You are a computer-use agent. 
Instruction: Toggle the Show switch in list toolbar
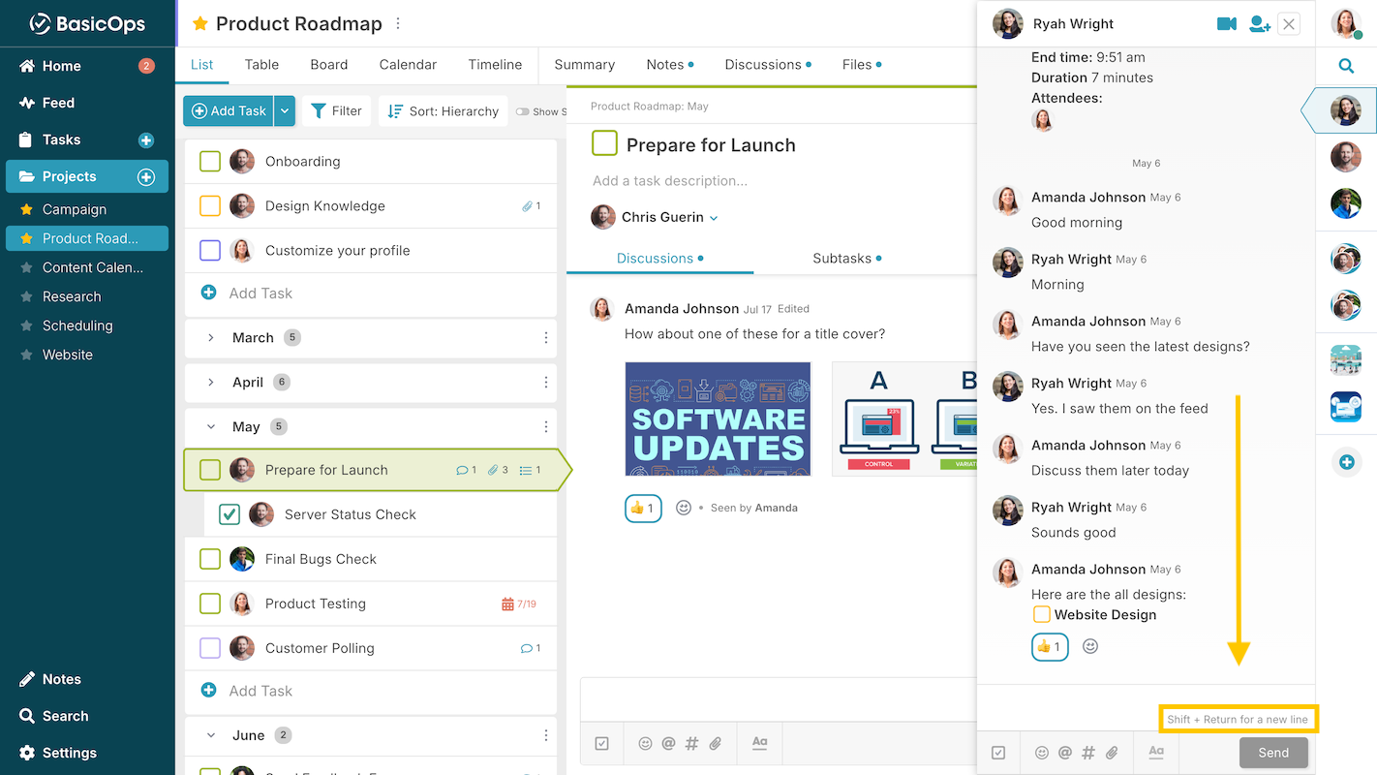click(x=523, y=111)
